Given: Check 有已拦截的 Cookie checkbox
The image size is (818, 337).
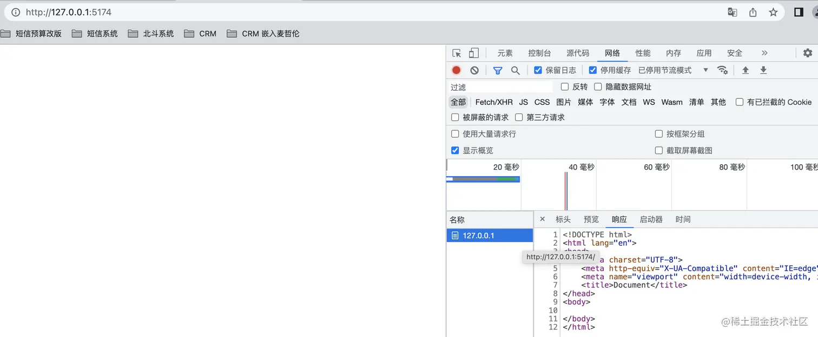Looking at the screenshot, I should click(740, 102).
